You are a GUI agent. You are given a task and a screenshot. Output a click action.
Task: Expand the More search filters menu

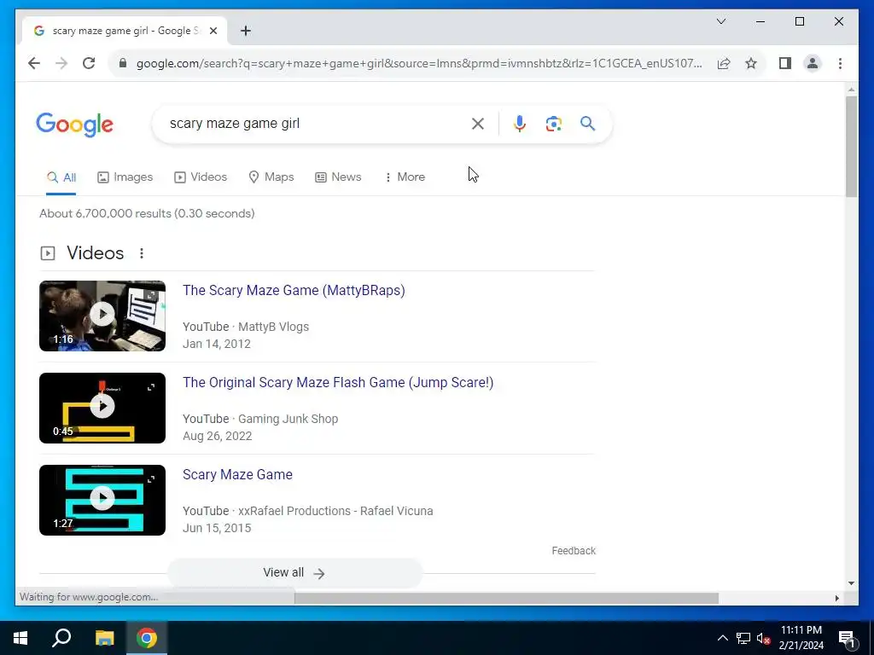[x=405, y=177]
